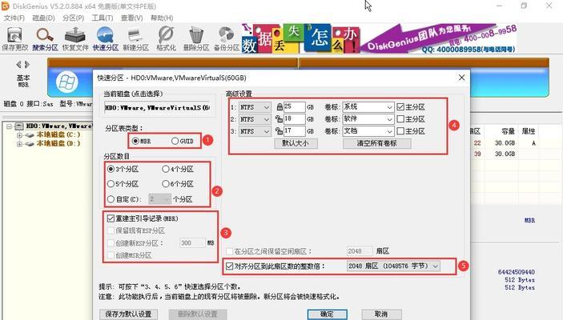Open the 查看(V) menu
The height and width of the screenshot is (320, 563).
pyautogui.click(x=132, y=18)
